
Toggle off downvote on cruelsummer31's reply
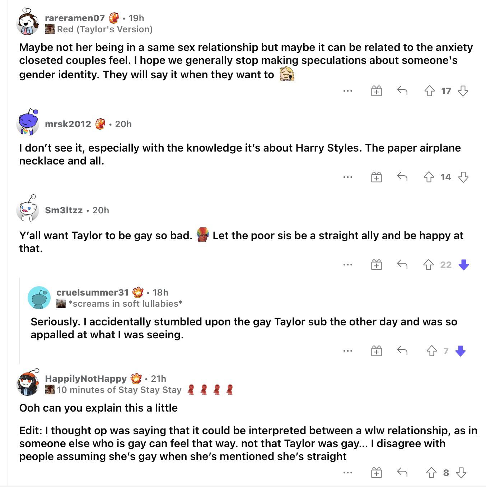461,351
